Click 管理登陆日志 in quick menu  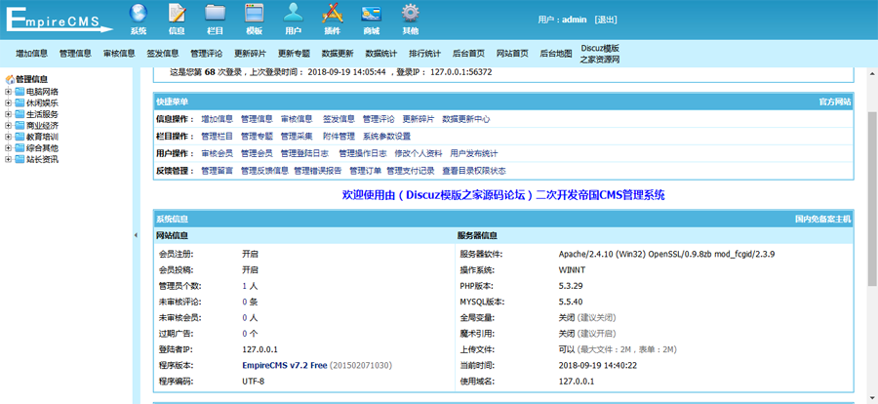click(x=304, y=153)
